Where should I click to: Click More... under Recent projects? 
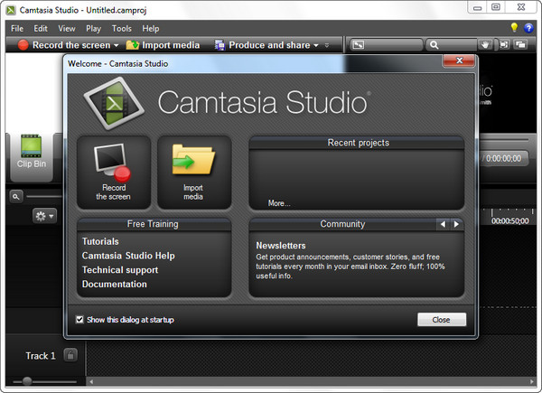279,203
